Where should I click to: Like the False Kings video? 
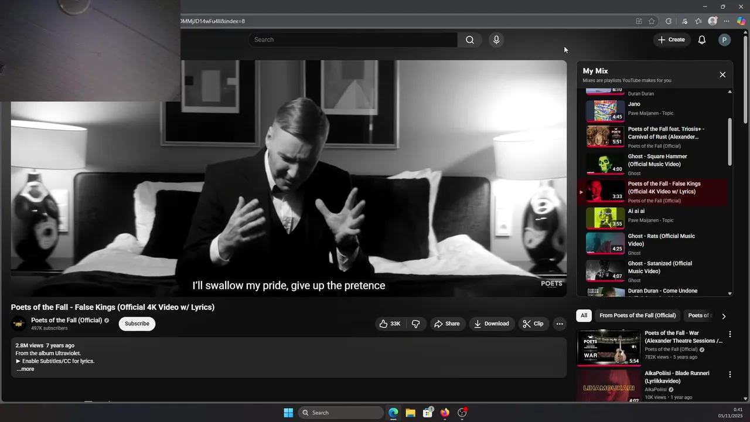point(390,324)
